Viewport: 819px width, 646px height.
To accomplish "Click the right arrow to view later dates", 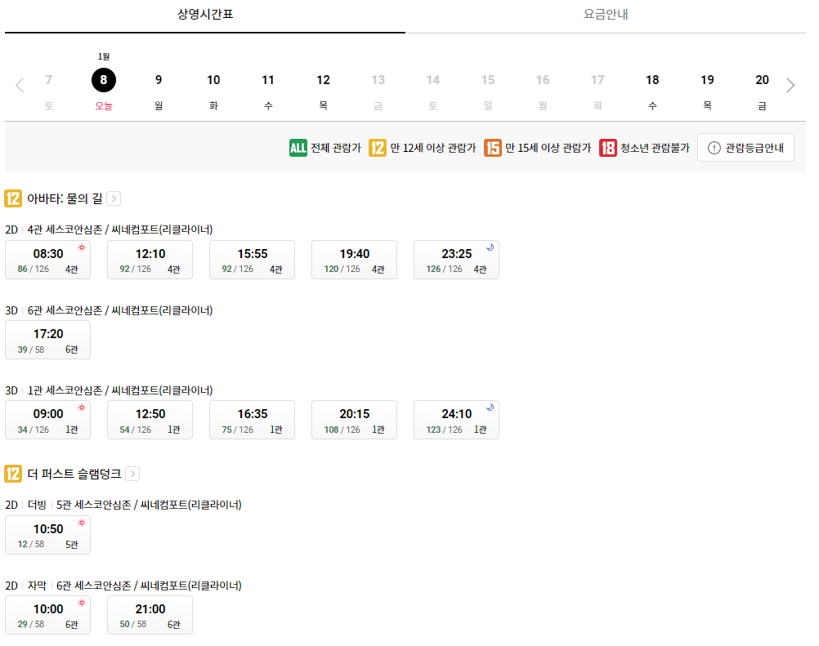I will click(x=789, y=84).
